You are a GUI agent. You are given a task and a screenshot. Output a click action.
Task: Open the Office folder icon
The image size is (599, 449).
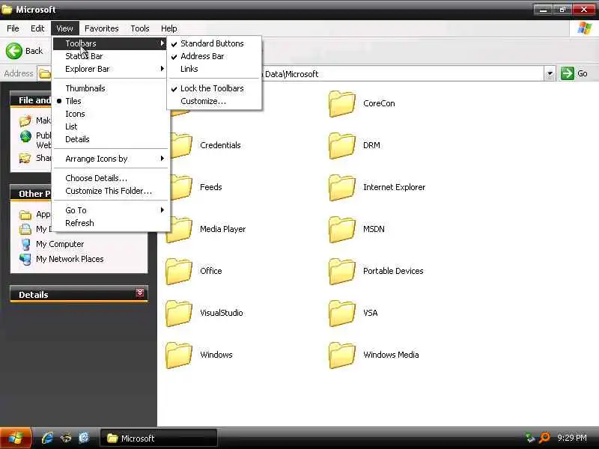(179, 272)
